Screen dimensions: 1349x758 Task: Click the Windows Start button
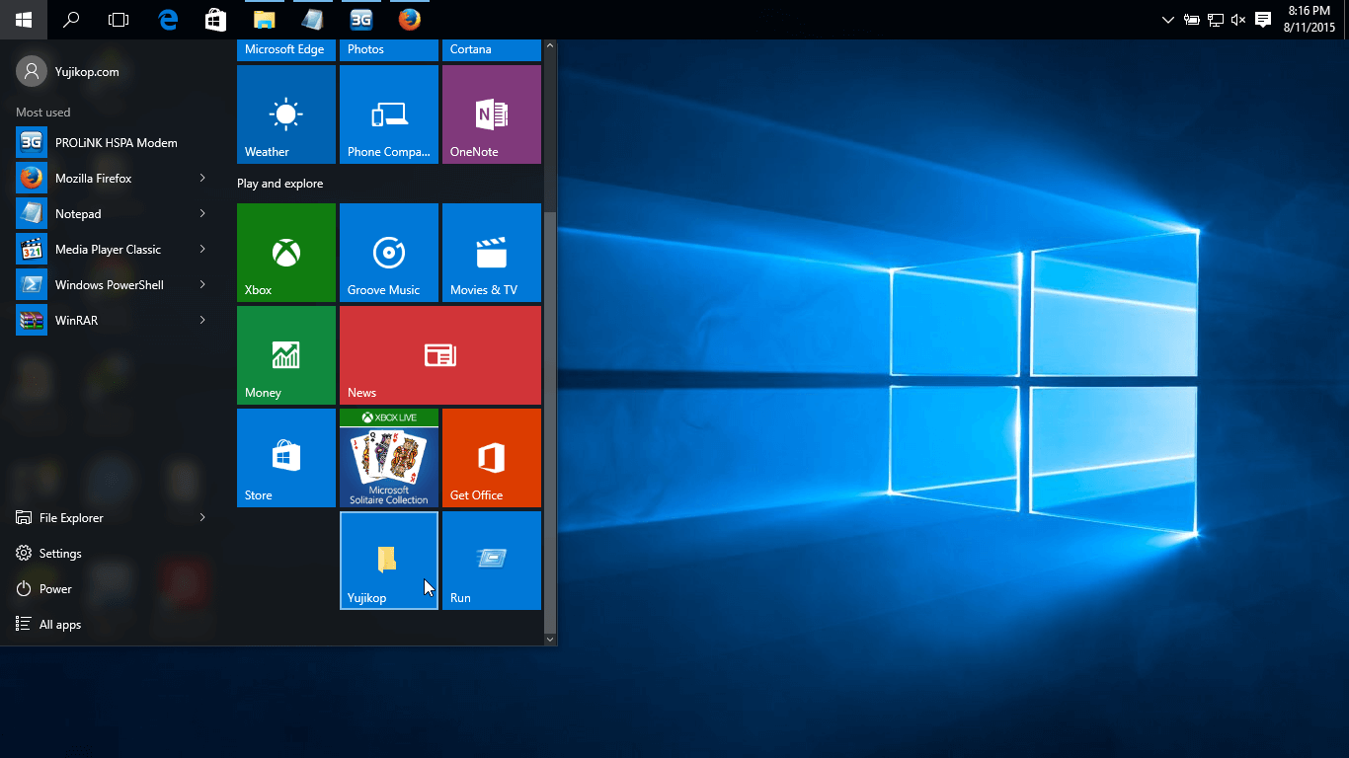point(24,20)
